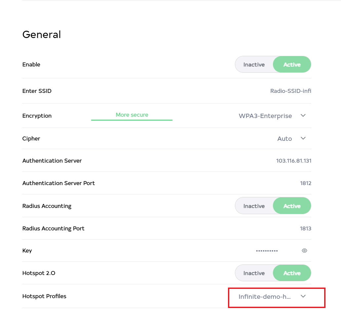The width and height of the screenshot is (341, 314).
Task: Edit Radius Accounting Port 1813
Action: pos(305,228)
